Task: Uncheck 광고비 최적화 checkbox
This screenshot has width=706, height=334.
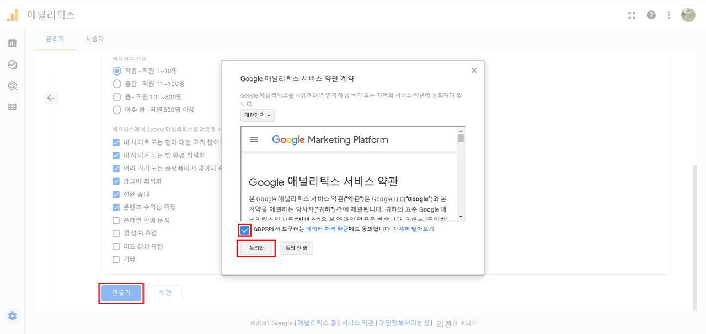Action: coord(116,181)
